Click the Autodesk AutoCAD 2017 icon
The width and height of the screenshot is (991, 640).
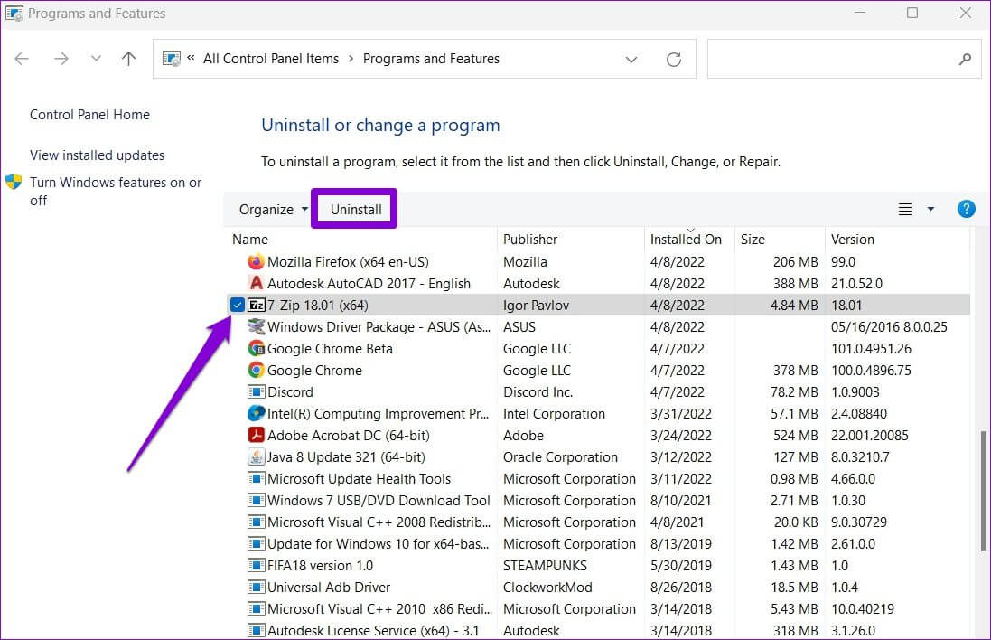pos(256,283)
